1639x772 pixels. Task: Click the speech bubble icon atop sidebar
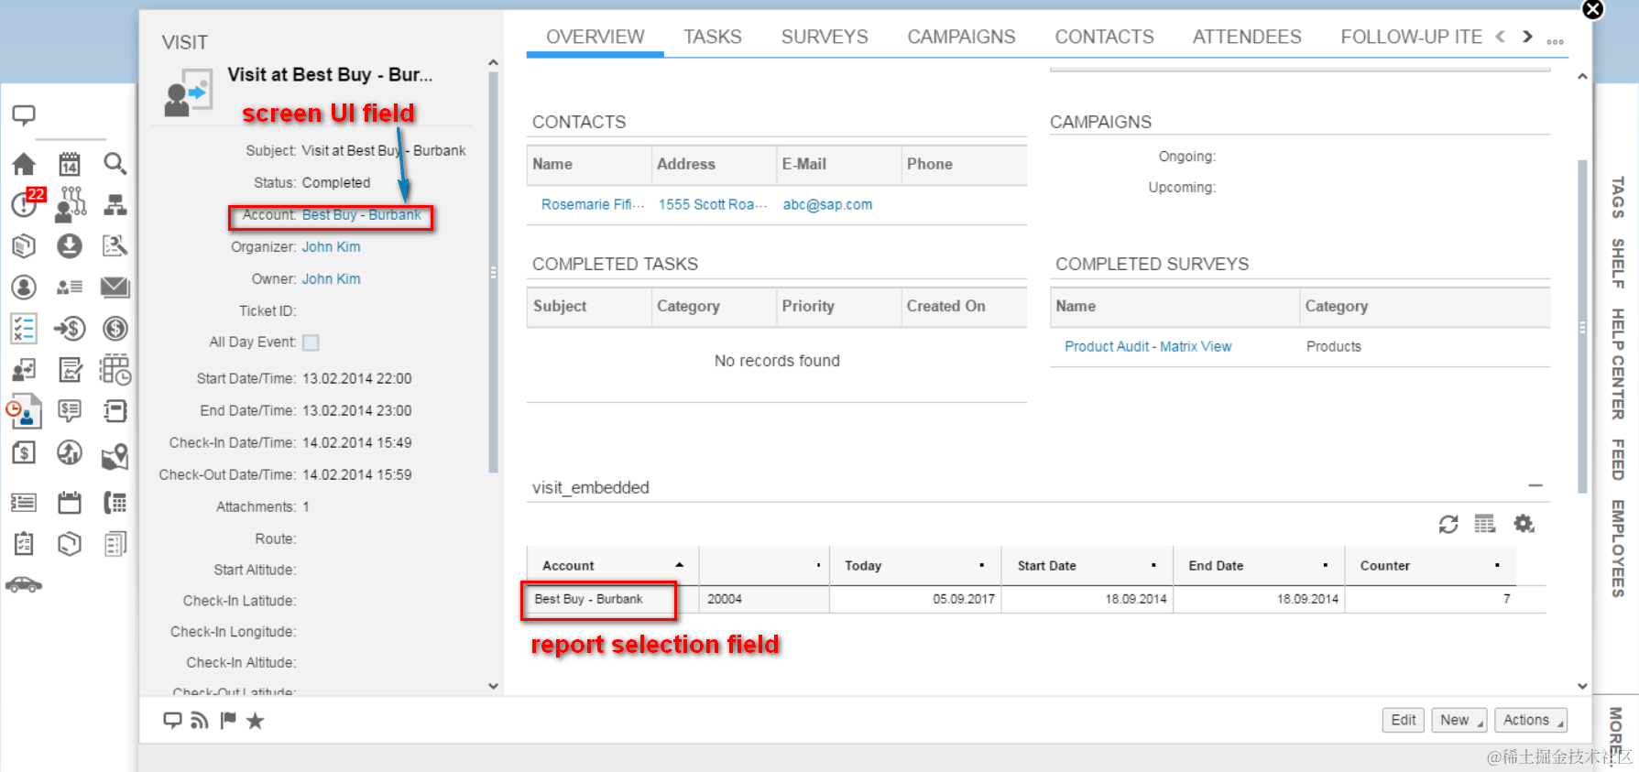pos(24,115)
